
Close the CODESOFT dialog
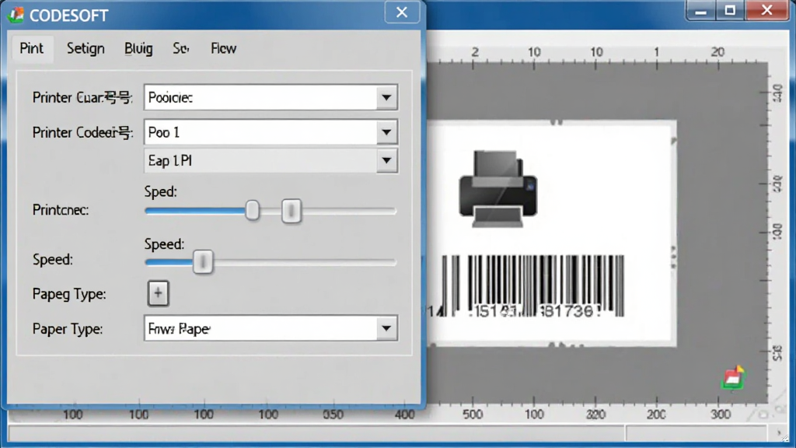click(x=402, y=12)
